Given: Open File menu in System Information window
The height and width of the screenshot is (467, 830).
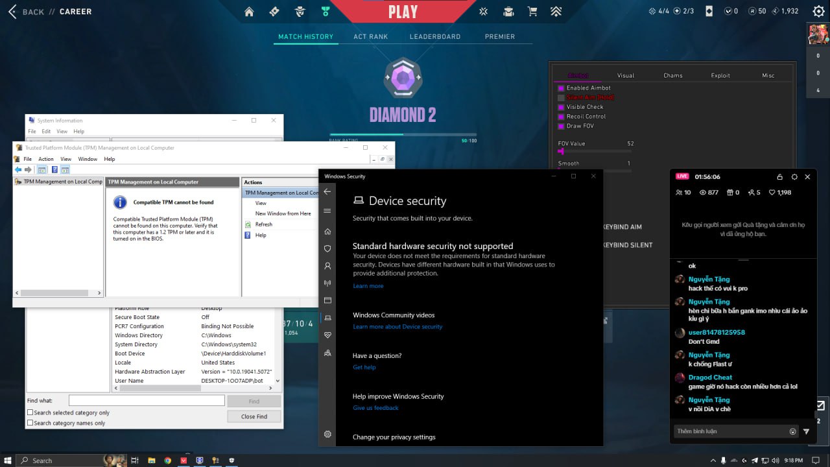Looking at the screenshot, I should (32, 131).
